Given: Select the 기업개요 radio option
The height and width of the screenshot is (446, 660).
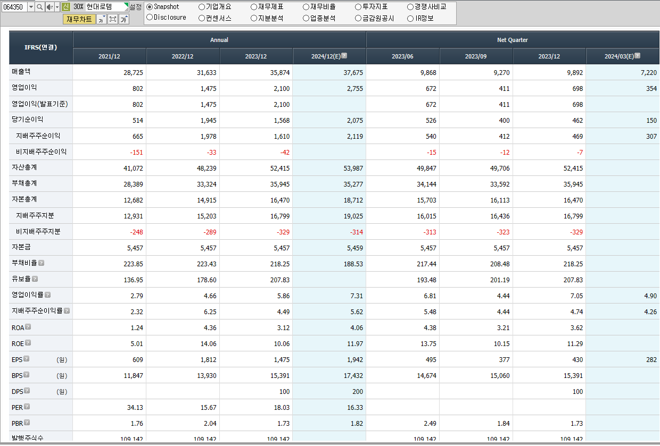Looking at the screenshot, I should pyautogui.click(x=202, y=7).
